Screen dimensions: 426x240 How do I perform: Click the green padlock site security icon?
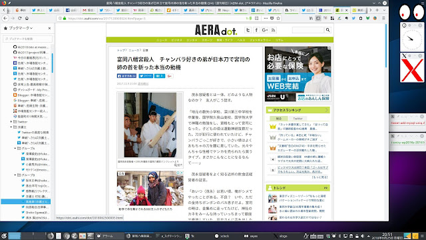coord(65,18)
